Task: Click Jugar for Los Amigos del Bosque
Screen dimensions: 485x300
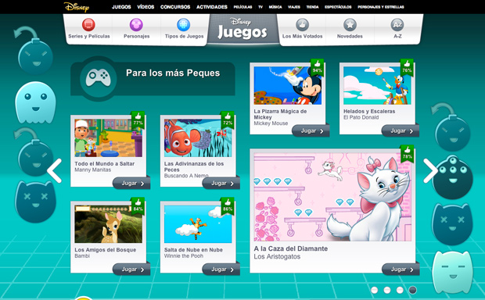Action: click(x=131, y=270)
